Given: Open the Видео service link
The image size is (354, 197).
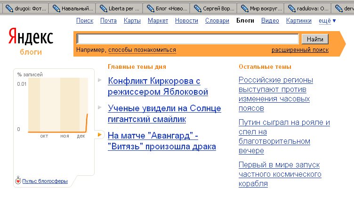Looking at the screenshot, I should point(270,21).
